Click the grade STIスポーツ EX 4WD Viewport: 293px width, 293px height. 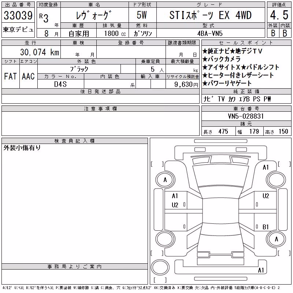point(210,15)
